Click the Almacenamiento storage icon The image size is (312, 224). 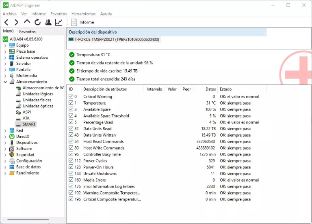coord(12,82)
